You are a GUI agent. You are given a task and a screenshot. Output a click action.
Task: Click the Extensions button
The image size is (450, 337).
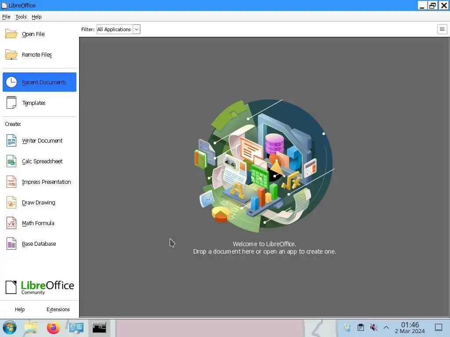[58, 309]
